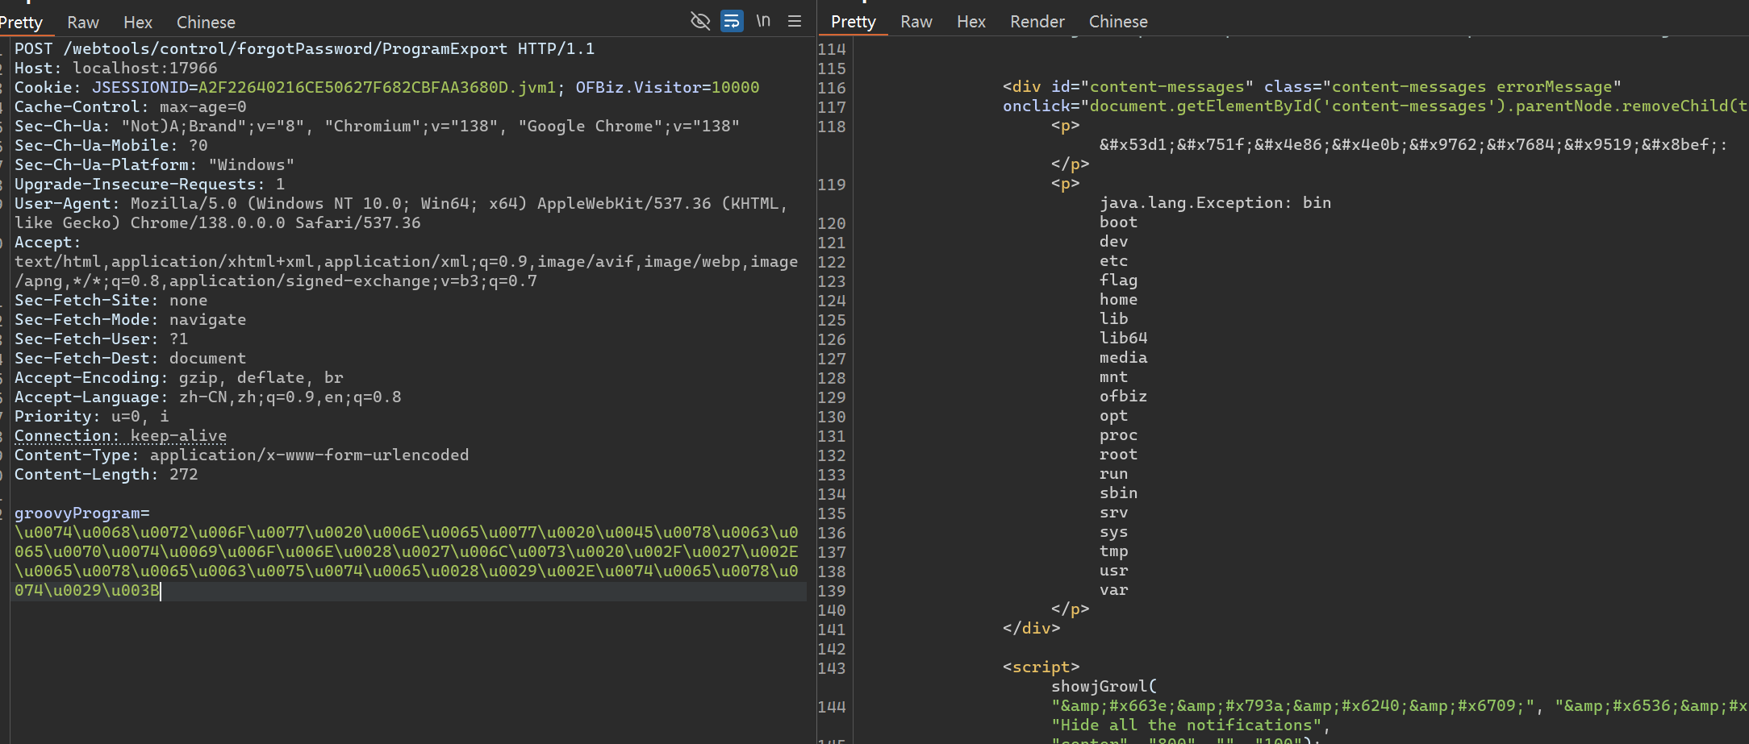Click the 'home' entry in response output
Image resolution: width=1749 pixels, height=744 pixels.
1118,300
